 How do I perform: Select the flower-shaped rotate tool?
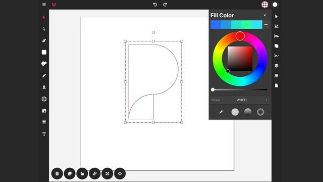coord(44,99)
